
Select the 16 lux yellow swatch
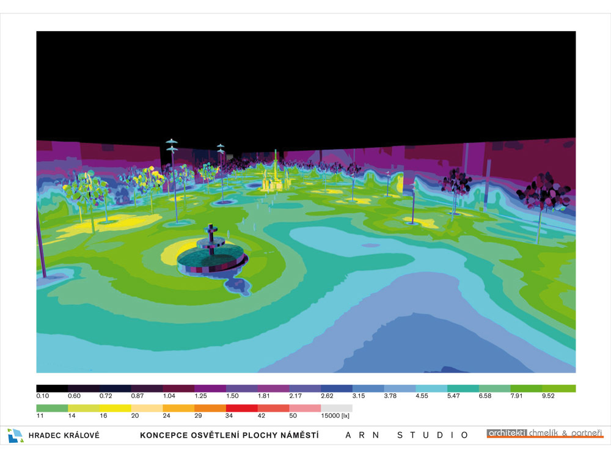coord(115,408)
